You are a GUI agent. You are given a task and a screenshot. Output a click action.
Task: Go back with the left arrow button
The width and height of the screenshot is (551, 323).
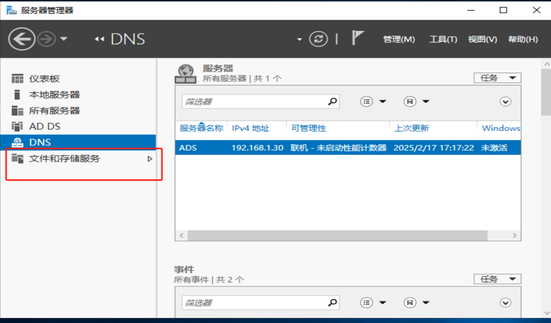(22, 39)
